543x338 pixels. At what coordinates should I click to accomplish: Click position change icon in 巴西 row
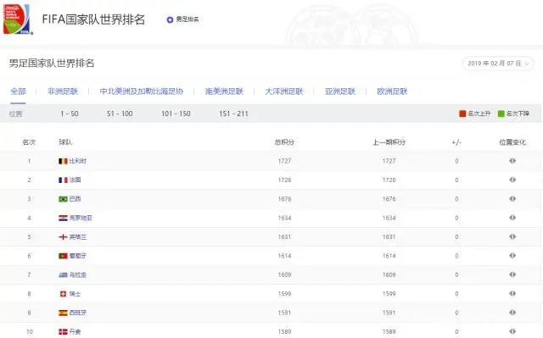click(x=512, y=199)
